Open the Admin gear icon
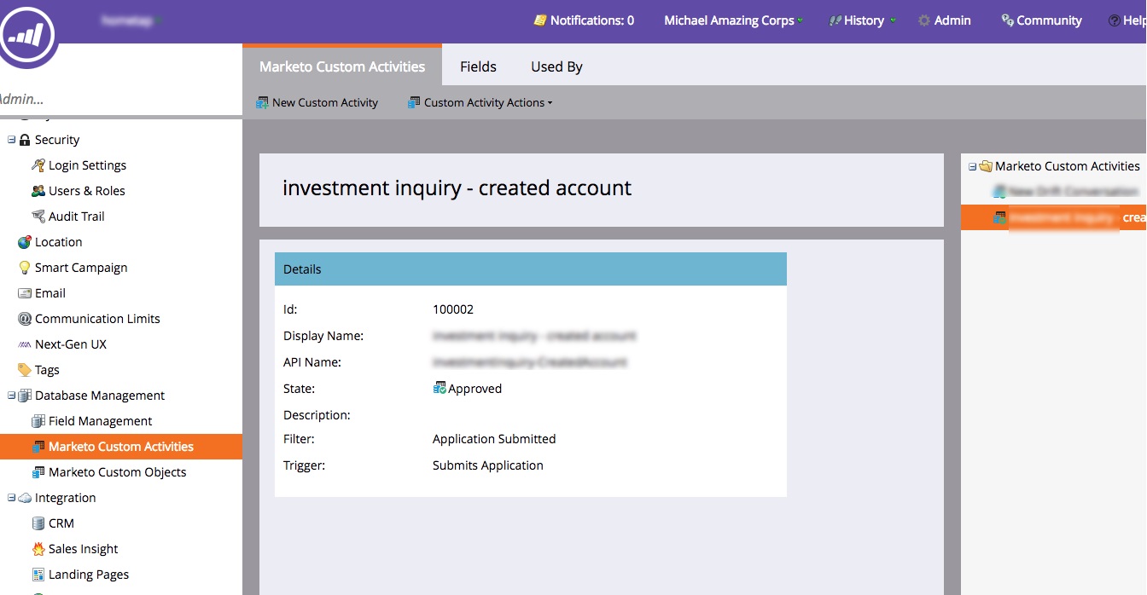The width and height of the screenshot is (1147, 595). coord(924,20)
